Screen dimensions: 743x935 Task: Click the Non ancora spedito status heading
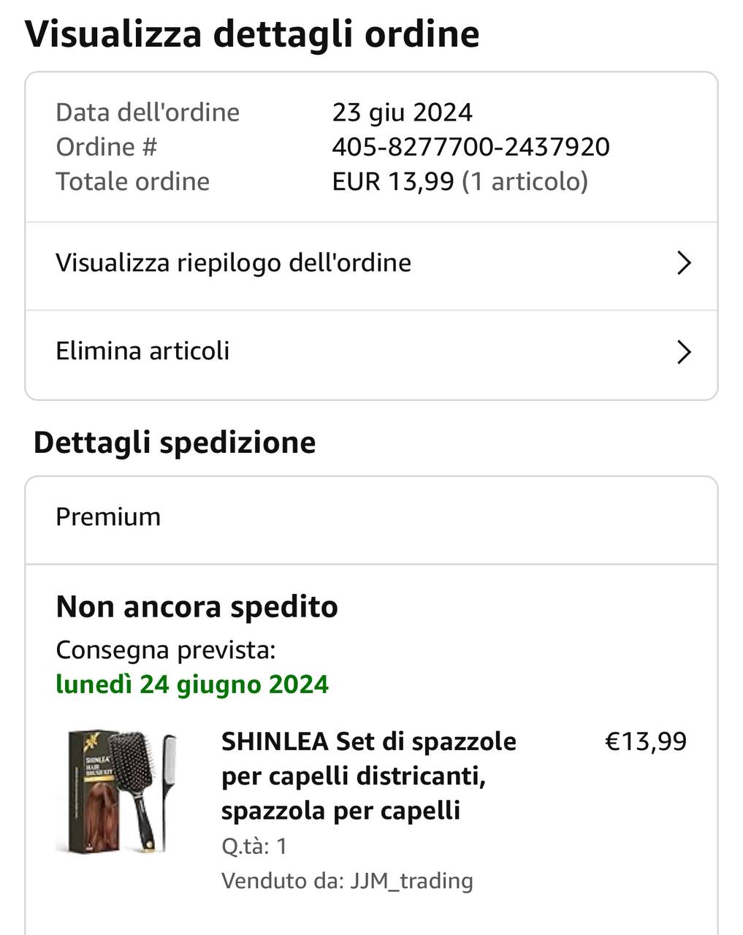point(197,607)
